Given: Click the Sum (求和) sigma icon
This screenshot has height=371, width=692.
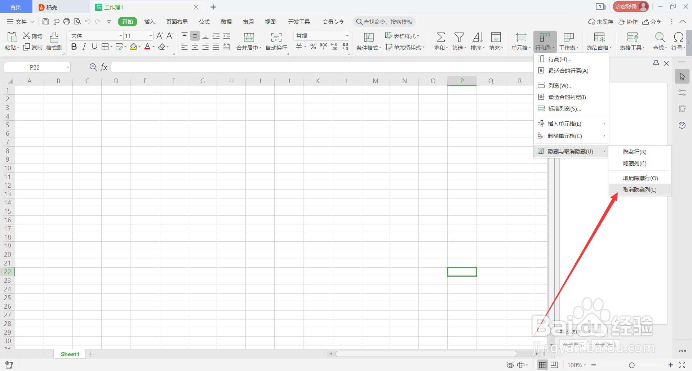Looking at the screenshot, I should tap(441, 37).
